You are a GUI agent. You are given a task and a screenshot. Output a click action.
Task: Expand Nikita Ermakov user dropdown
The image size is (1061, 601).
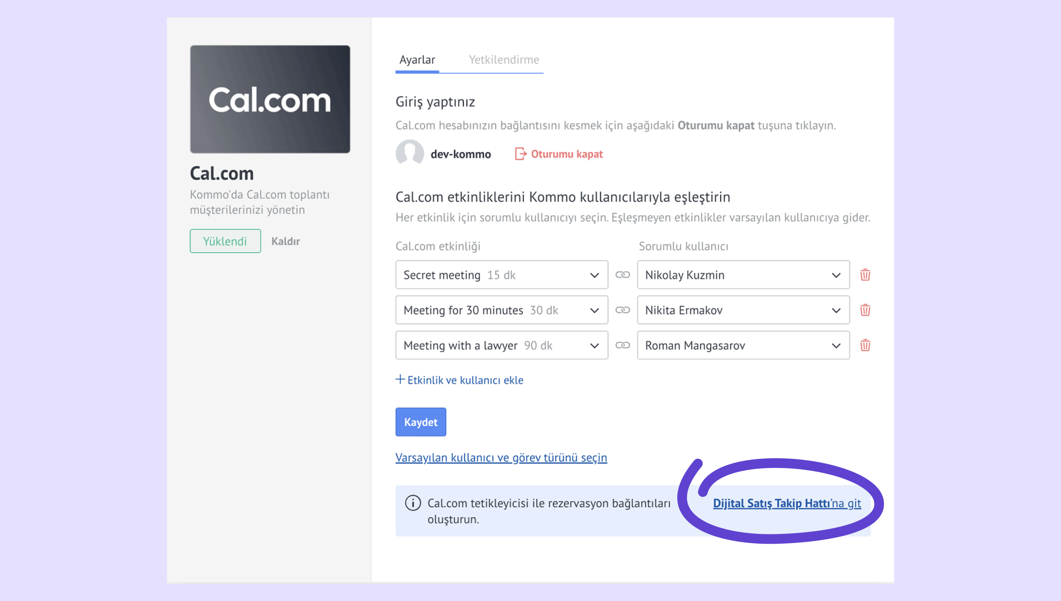(x=743, y=310)
